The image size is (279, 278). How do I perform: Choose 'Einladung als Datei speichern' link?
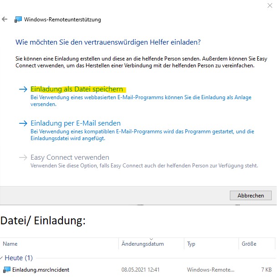[x=76, y=90]
